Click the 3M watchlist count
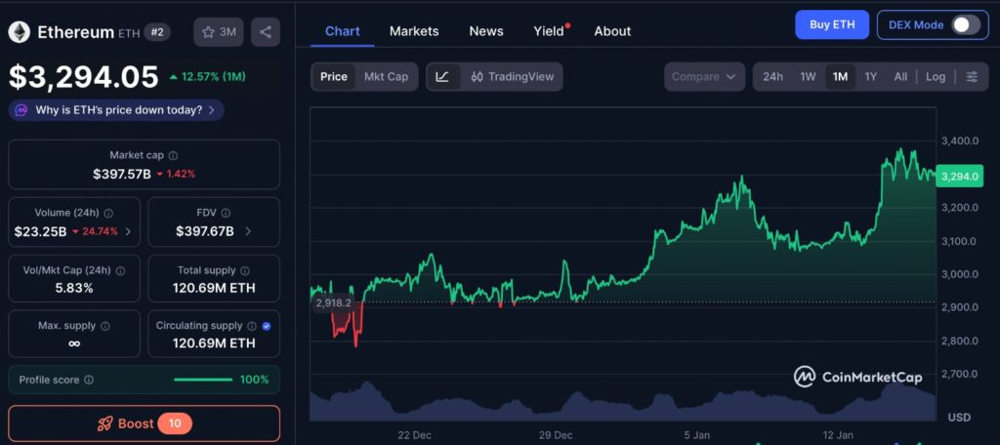Viewport: 1000px width, 445px height. pos(228,32)
